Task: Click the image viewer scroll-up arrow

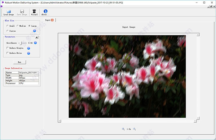Action: click(198, 35)
